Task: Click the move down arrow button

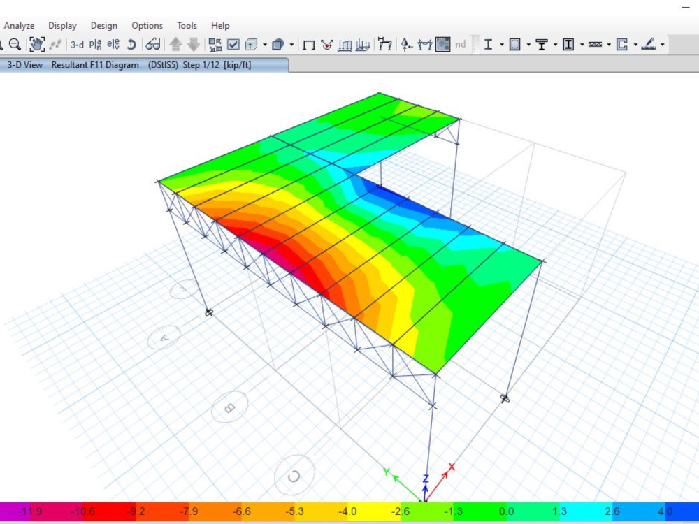Action: click(193, 44)
